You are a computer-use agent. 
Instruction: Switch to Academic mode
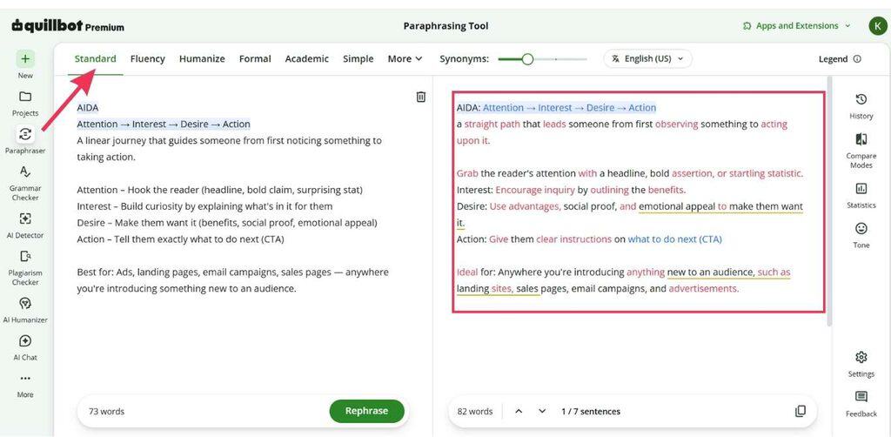pyautogui.click(x=307, y=58)
